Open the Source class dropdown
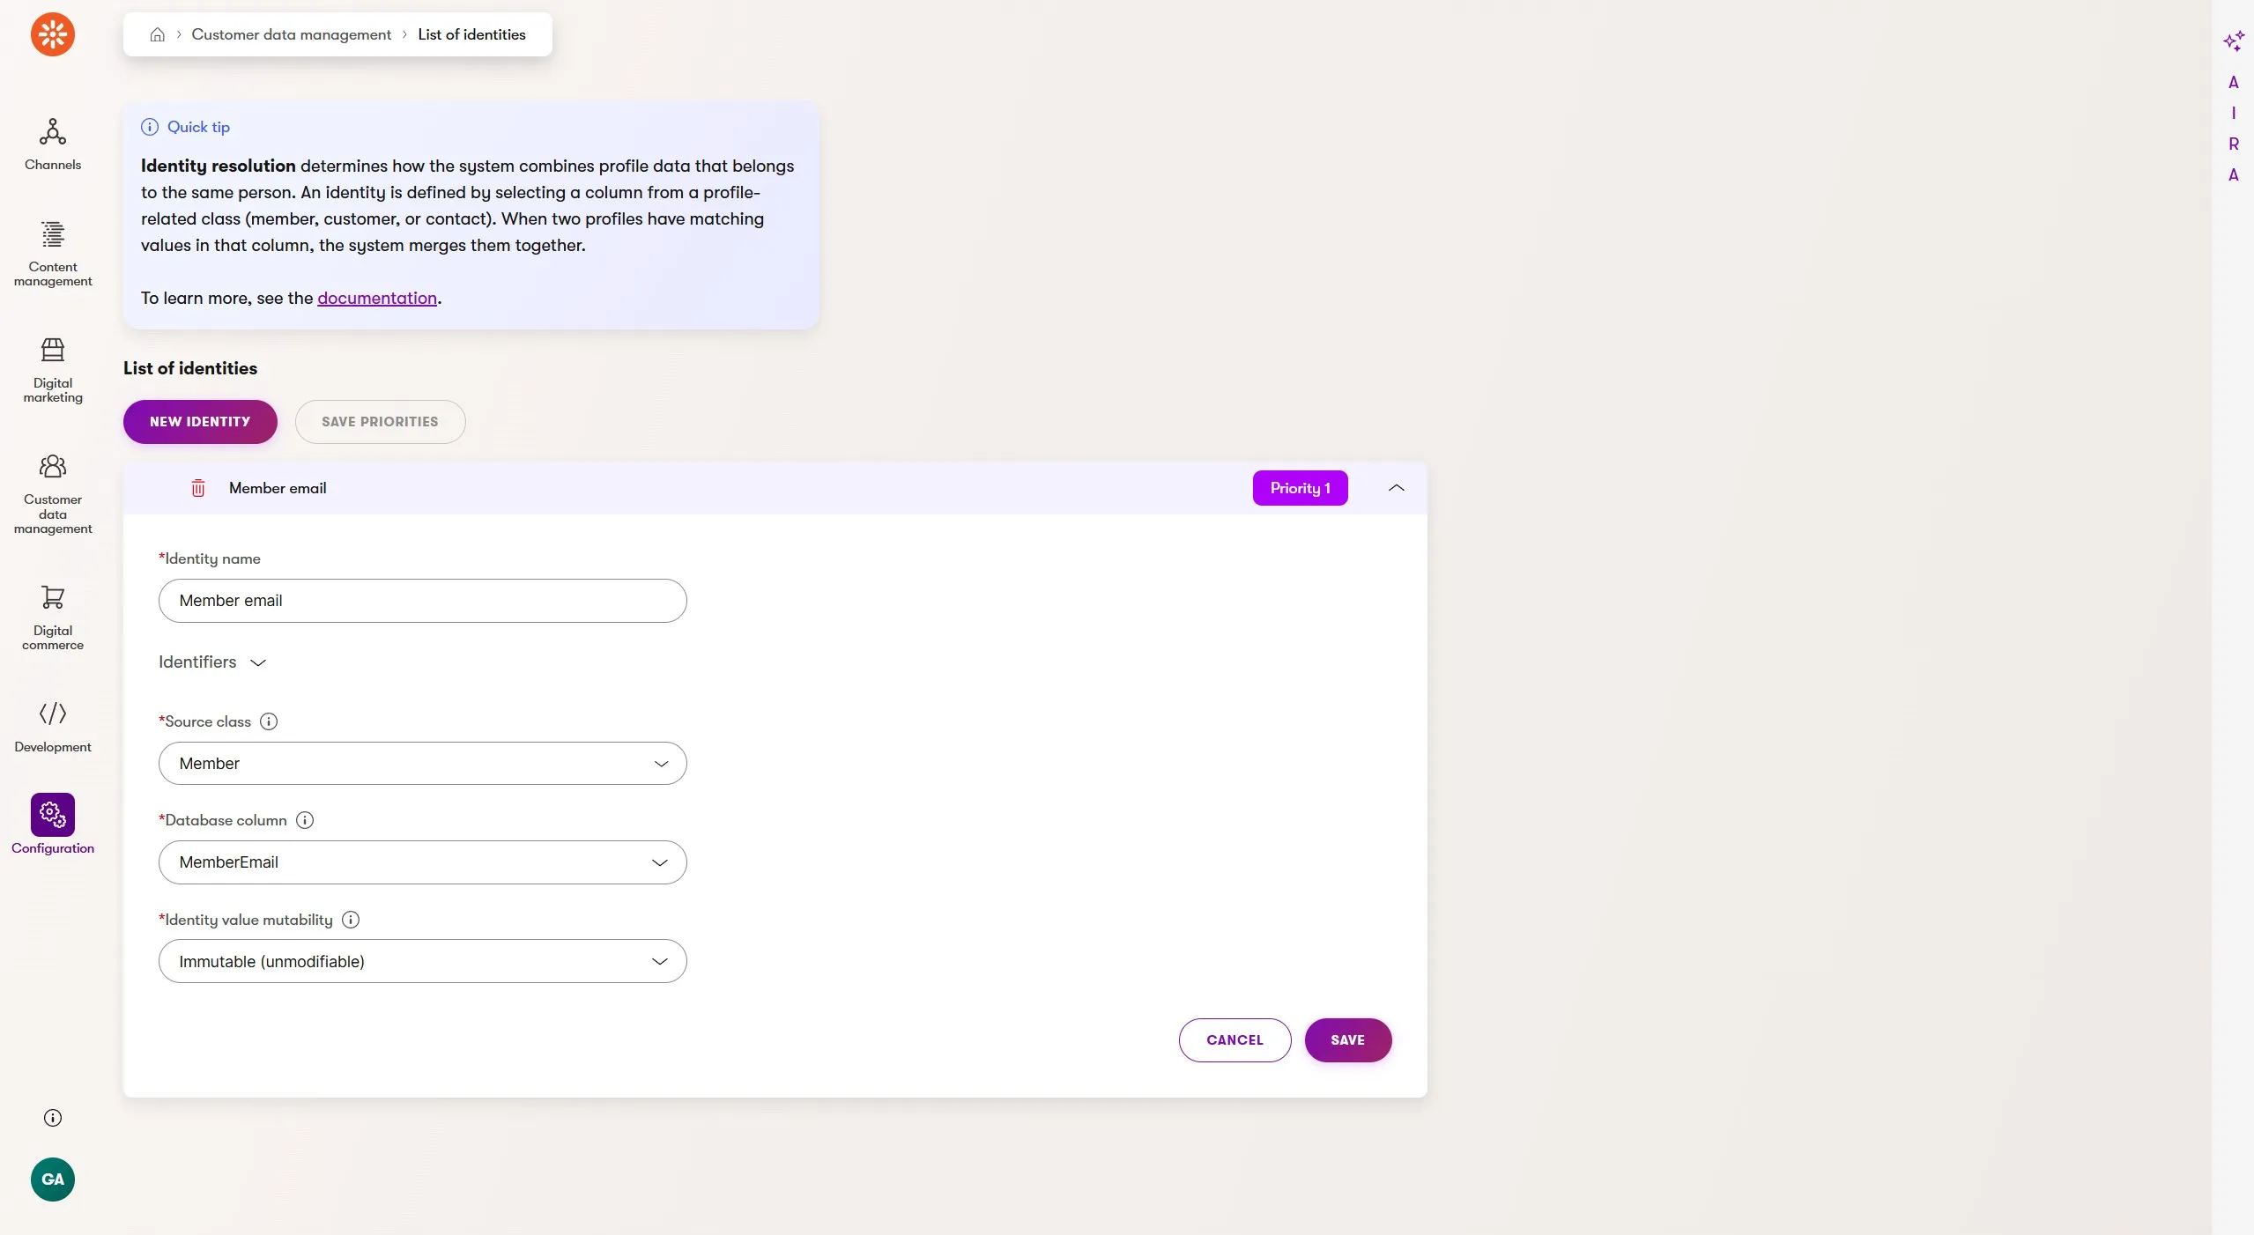Image resolution: width=2254 pixels, height=1235 pixels. [422, 764]
